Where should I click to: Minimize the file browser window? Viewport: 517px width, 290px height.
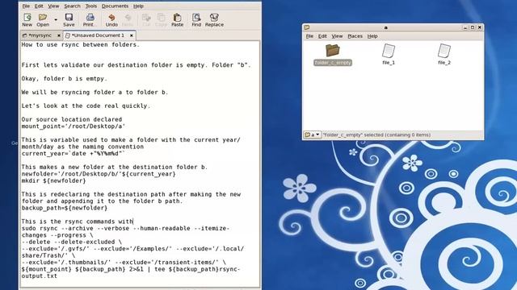465,27
